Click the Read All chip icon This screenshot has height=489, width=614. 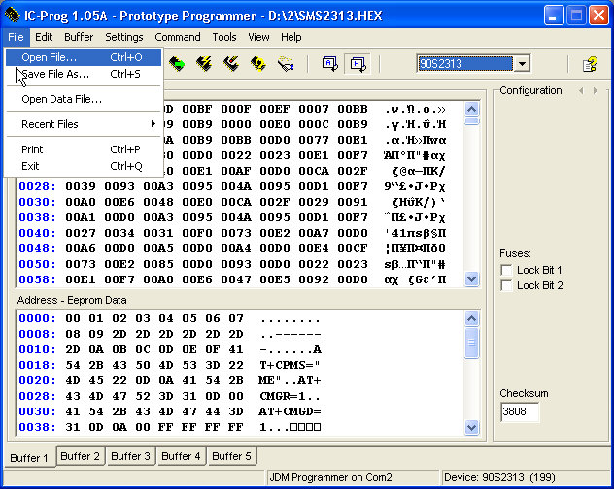(177, 64)
